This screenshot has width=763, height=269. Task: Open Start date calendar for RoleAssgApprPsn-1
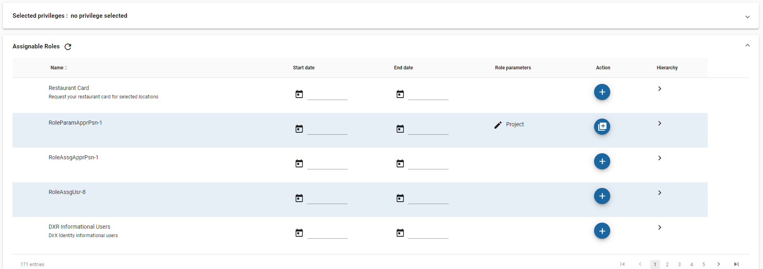pyautogui.click(x=299, y=163)
